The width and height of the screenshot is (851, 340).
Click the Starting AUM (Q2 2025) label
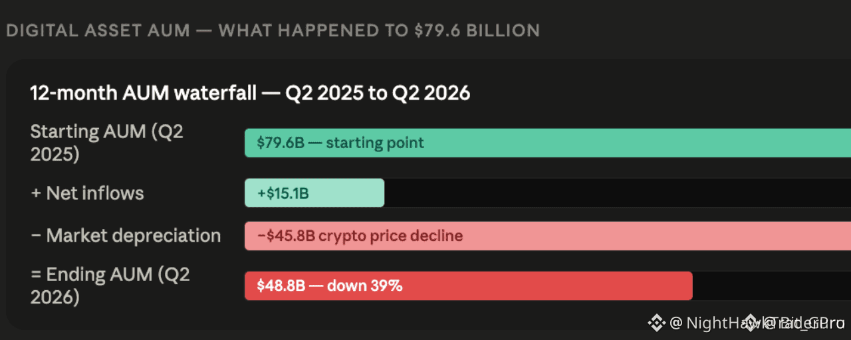106,143
